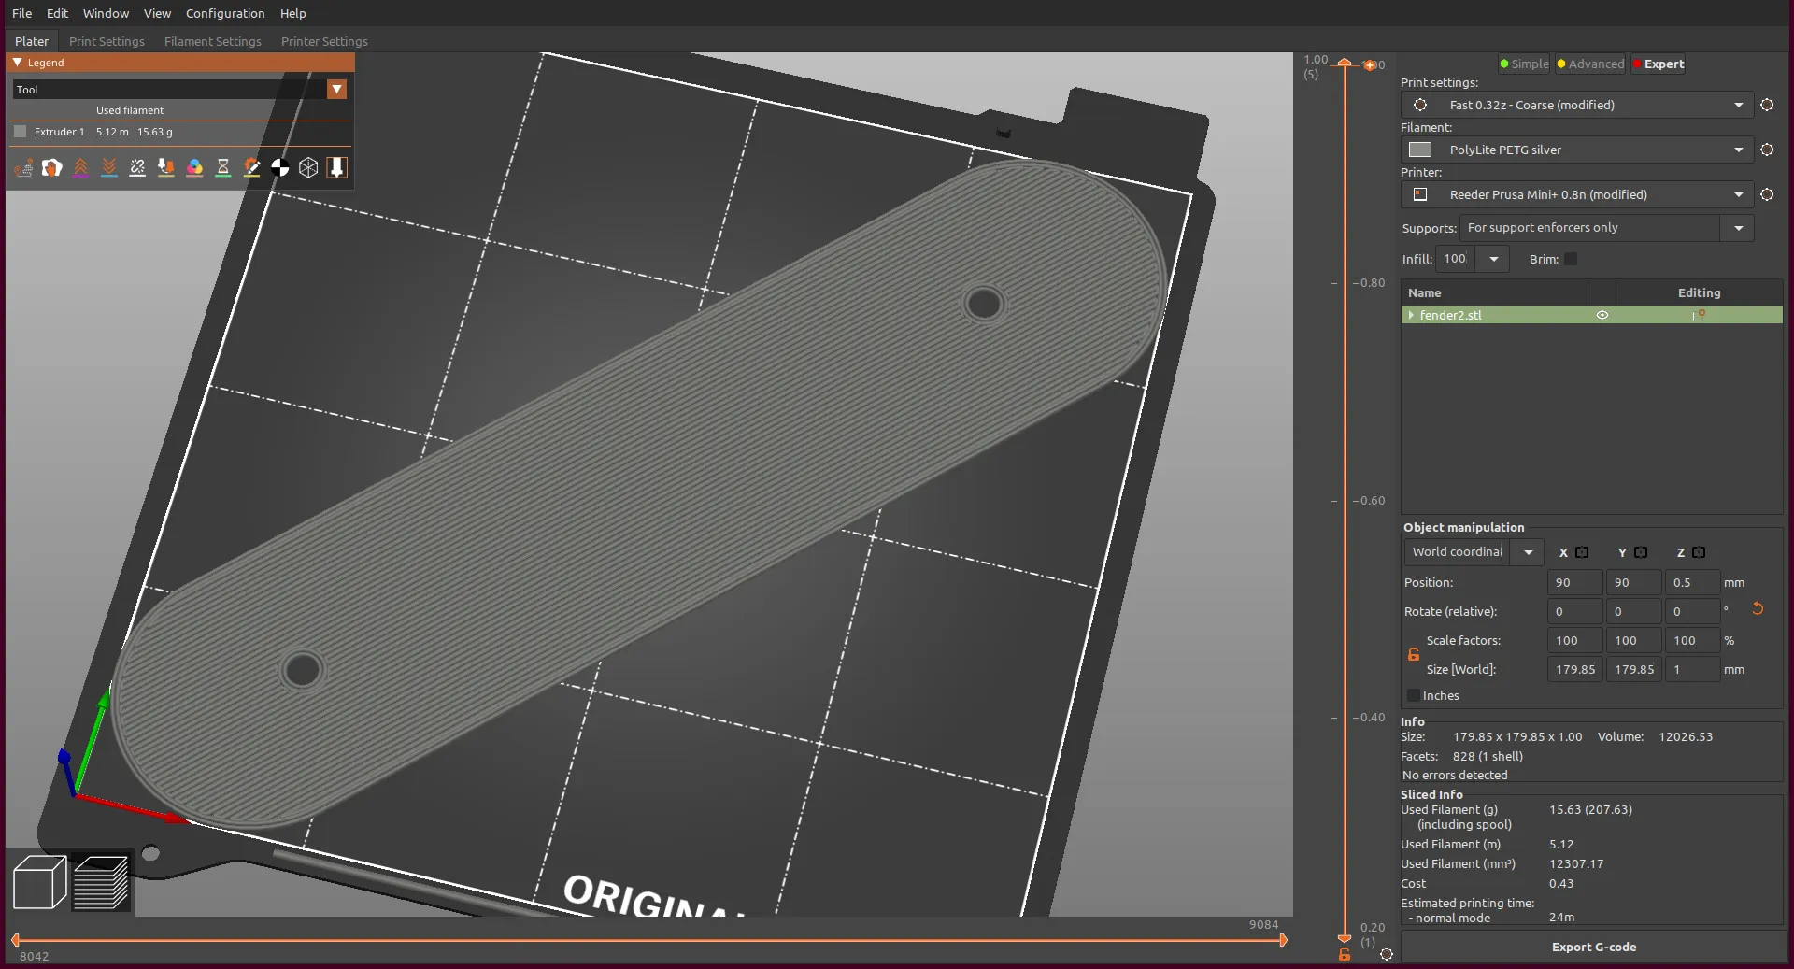Toggle center of gravity marker icon
Image resolution: width=1794 pixels, height=969 pixels.
(x=279, y=168)
